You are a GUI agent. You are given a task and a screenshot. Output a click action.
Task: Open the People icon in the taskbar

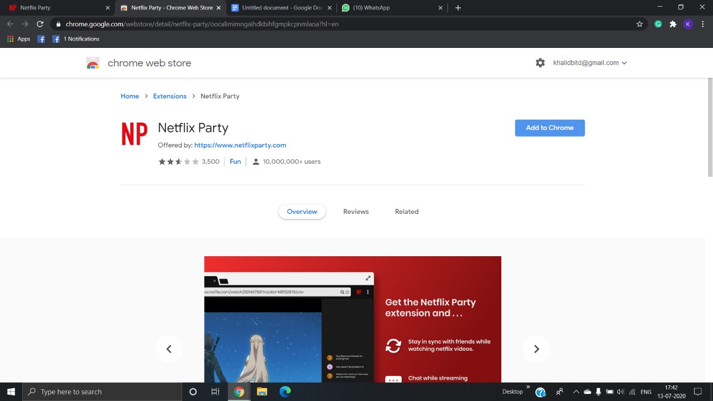(559, 392)
